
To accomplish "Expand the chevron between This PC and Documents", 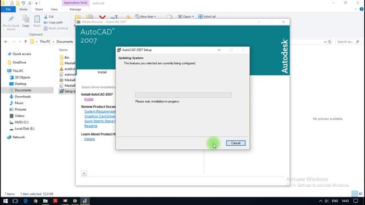I will point(54,42).
